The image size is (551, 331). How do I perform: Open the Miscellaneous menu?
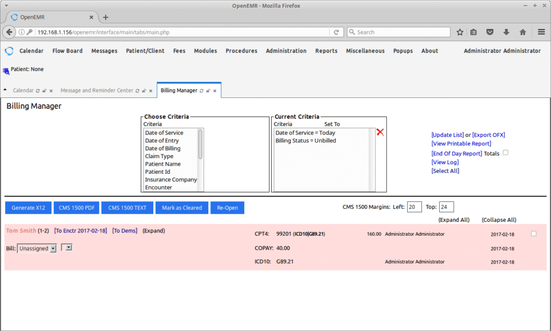[365, 51]
